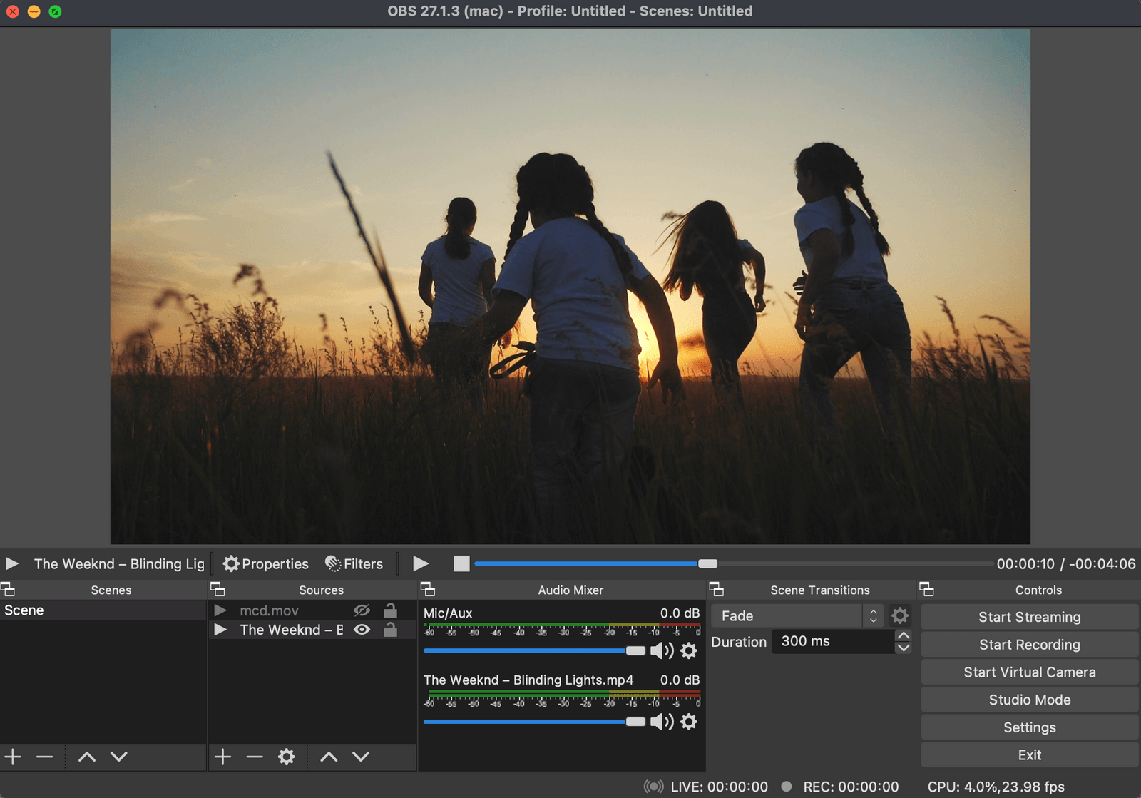Unlock the mcd.mov source
Viewport: 1141px width, 798px height.
[389, 610]
